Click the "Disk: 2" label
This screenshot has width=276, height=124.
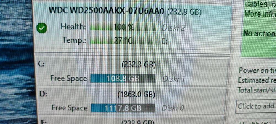[x=173, y=28]
